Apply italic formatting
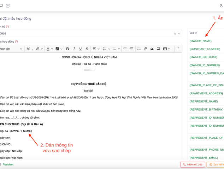Screen dimensions: 224x169 pos(74,49)
